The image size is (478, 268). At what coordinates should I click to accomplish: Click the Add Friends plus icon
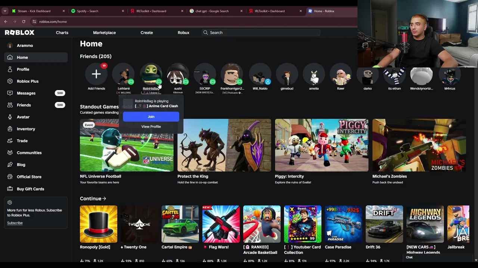click(96, 74)
